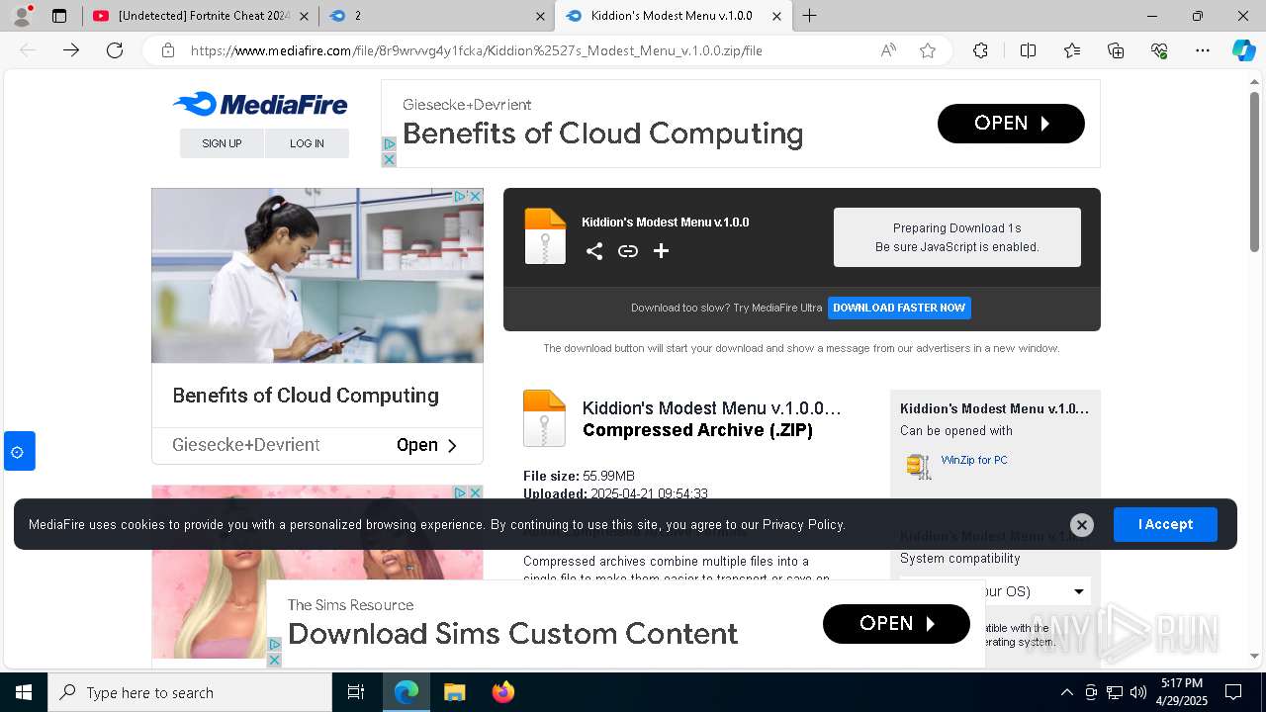Open the Extensions puzzle icon
The width and height of the screenshot is (1266, 712).
pyautogui.click(x=980, y=50)
